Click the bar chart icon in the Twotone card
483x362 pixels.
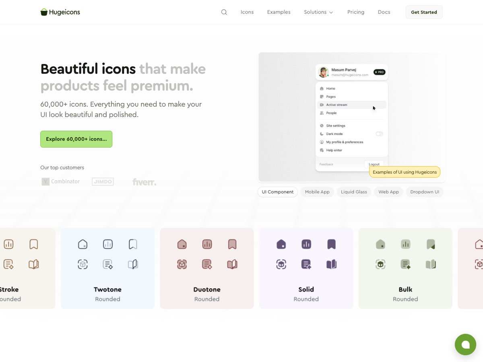107,244
